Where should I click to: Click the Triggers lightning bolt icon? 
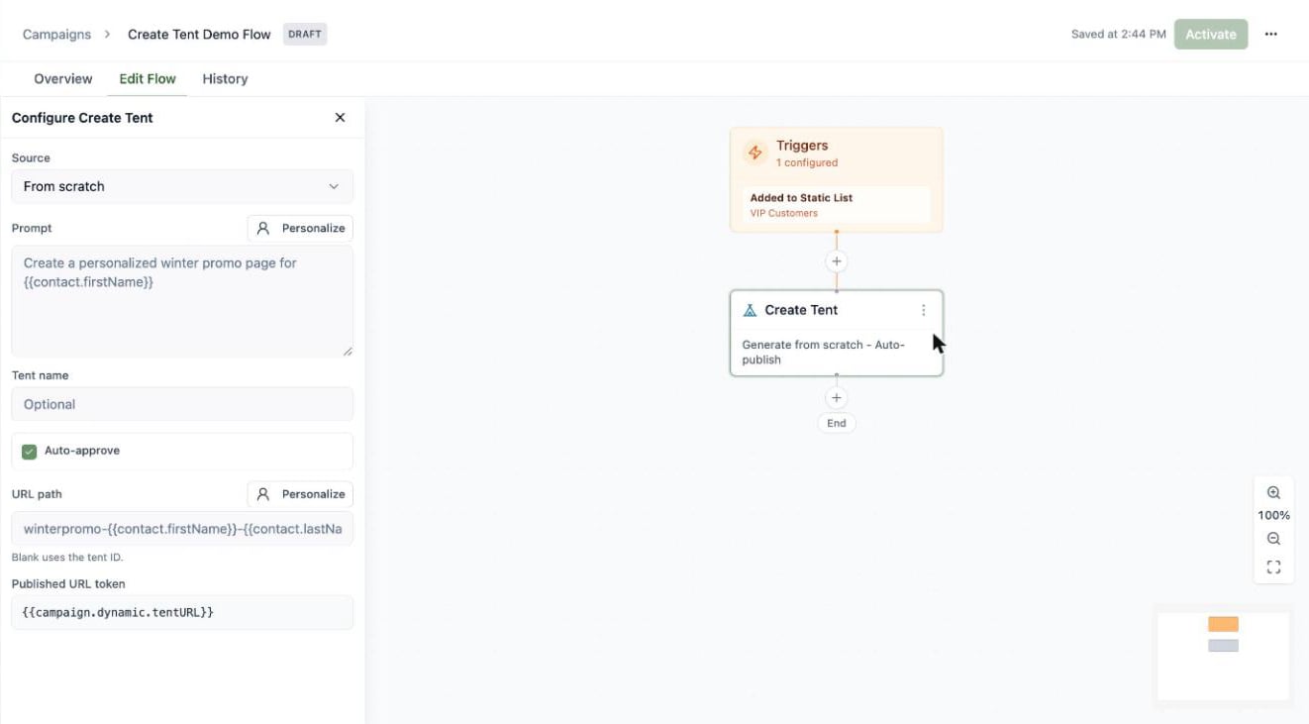click(755, 153)
